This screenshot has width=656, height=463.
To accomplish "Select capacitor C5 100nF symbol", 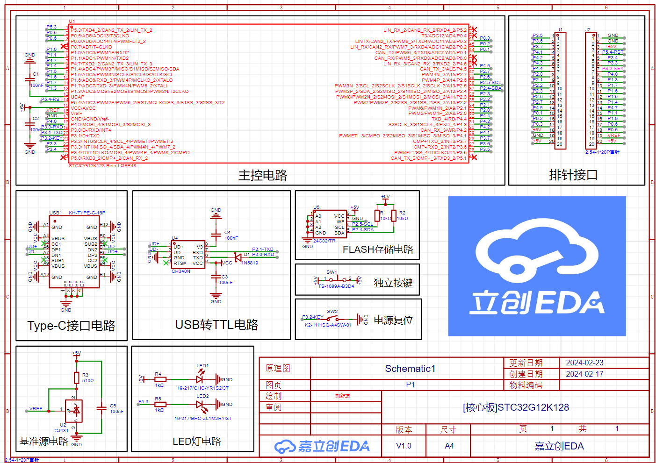I will click(101, 408).
